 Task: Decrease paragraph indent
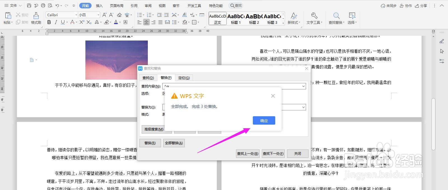click(x=159, y=15)
